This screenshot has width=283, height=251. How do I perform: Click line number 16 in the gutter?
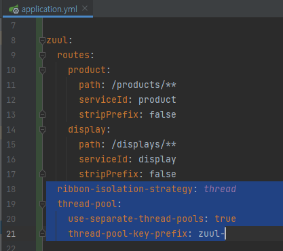(11, 160)
